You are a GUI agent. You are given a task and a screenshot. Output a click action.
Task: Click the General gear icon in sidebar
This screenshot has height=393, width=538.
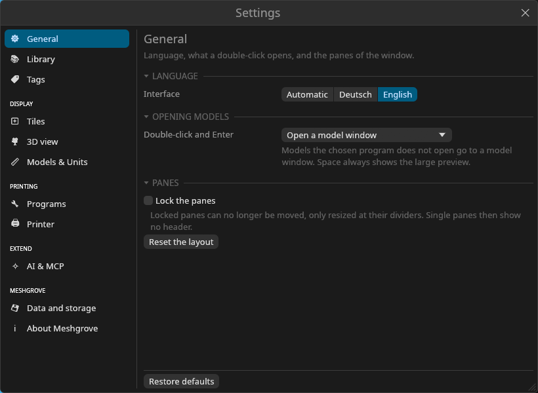click(14, 39)
